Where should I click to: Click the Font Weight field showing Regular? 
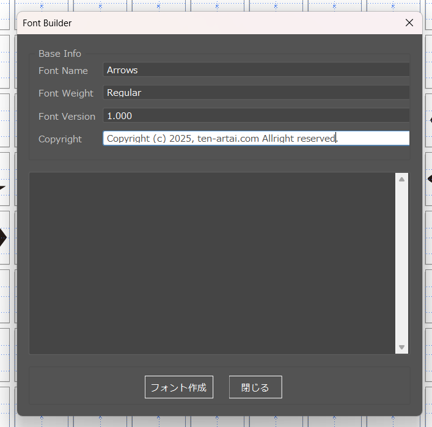tap(256, 92)
